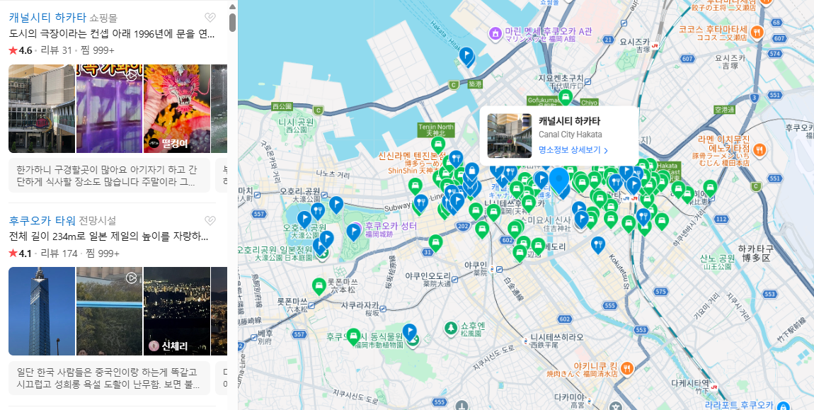Click the 아쿠인 subway station icon
Viewport: 814px width, 410px height.
pos(498,270)
